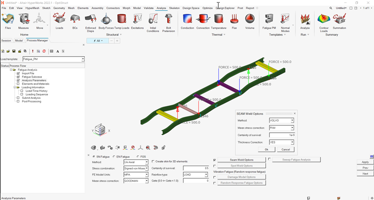Open the Validate ribbon tab
This screenshot has height=200, width=374.
[149, 8]
